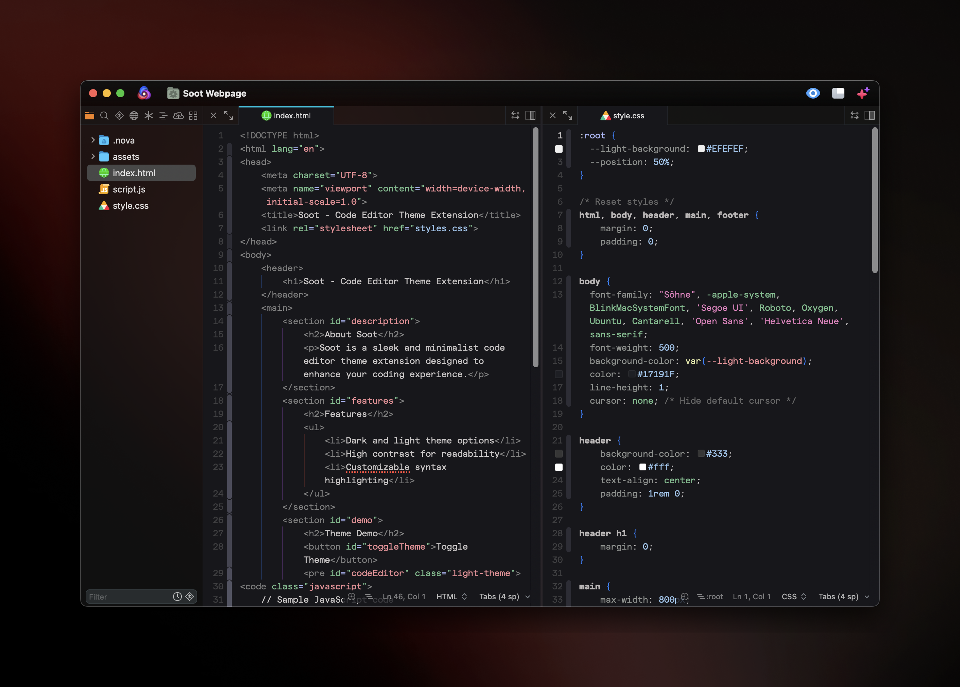The image size is (960, 687).
Task: Click the inline #17191F color swatch
Action: [632, 374]
